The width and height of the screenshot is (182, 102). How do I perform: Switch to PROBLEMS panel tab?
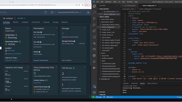click(134, 83)
